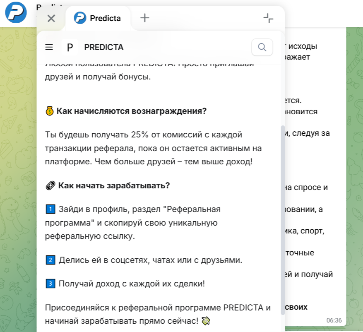The image size is (363, 332).
Task: Click the number 2 step emoji
Action: click(x=50, y=260)
